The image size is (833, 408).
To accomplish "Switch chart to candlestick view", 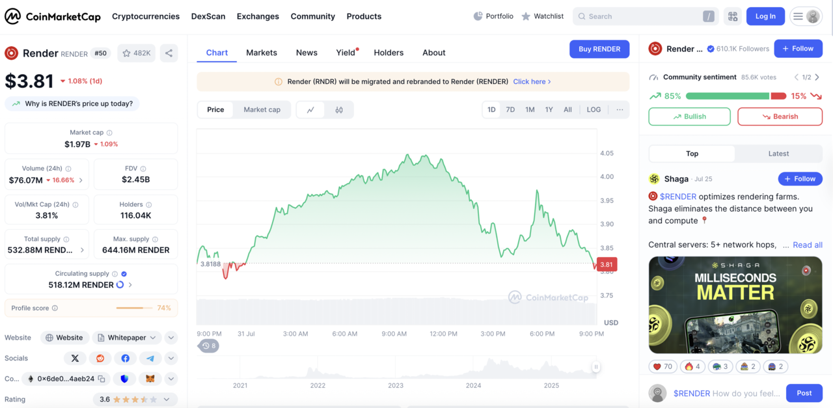I will click(x=339, y=110).
